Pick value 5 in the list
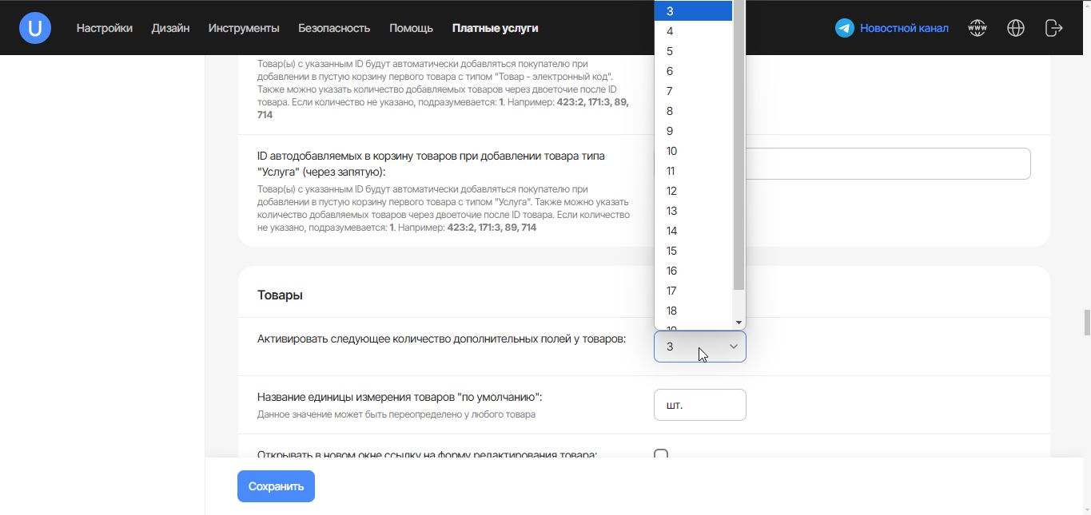The image size is (1091, 515). click(670, 51)
